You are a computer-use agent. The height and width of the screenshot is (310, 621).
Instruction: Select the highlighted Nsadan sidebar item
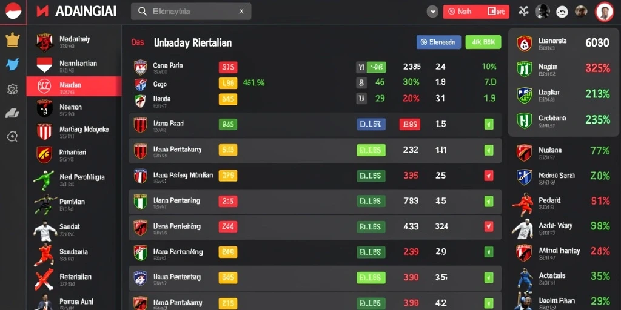point(74,86)
